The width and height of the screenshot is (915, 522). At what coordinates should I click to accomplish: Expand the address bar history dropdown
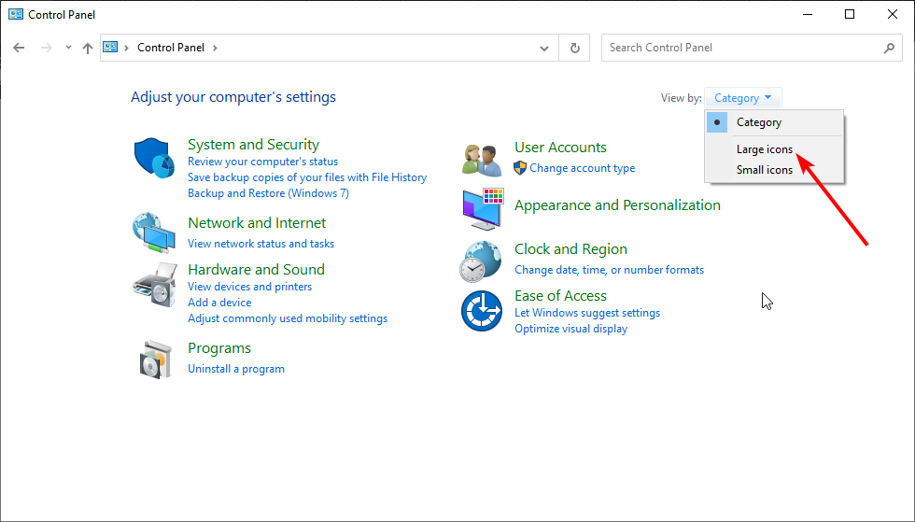click(x=545, y=48)
